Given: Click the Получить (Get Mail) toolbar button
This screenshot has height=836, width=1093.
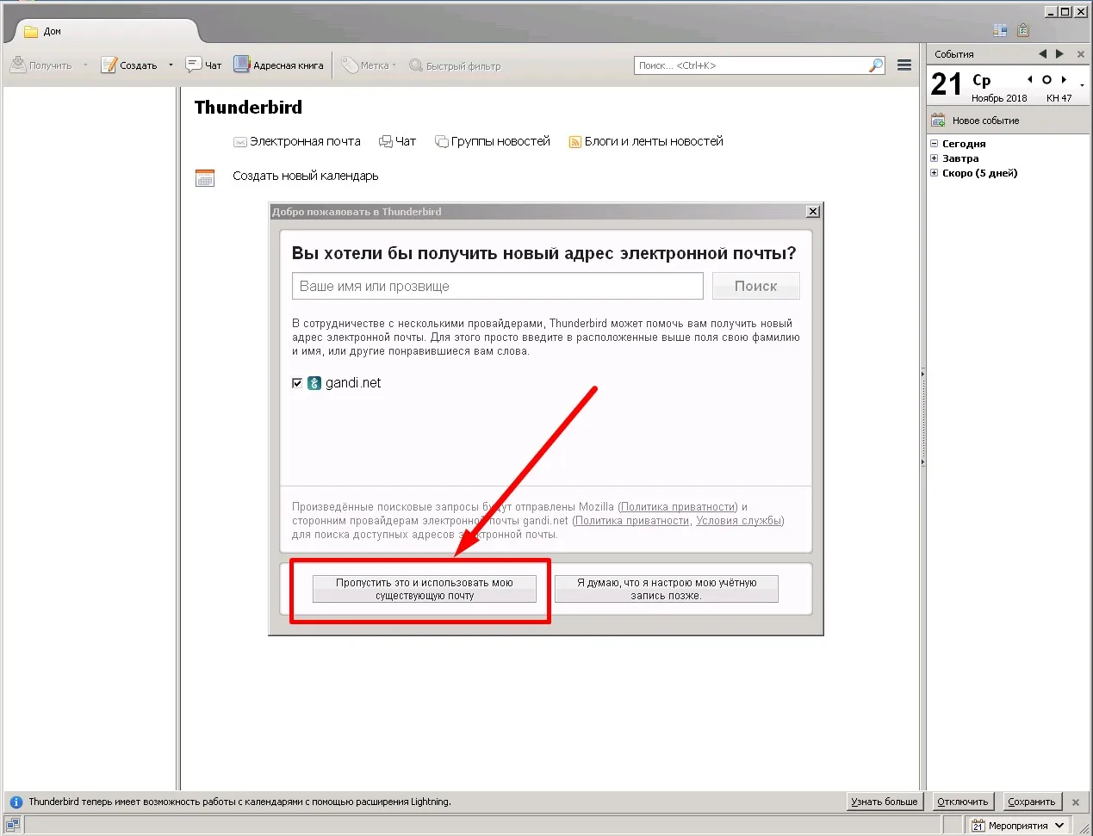Looking at the screenshot, I should [x=41, y=65].
